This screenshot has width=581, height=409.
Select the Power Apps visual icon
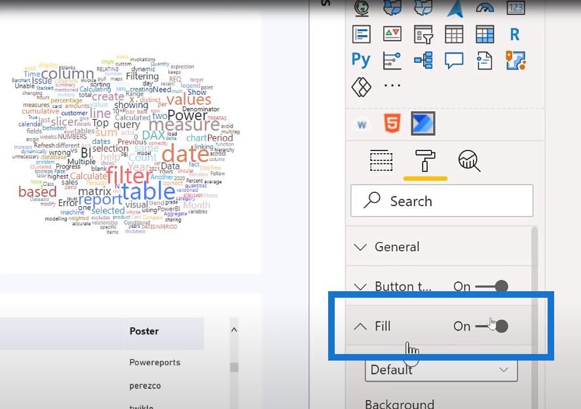click(x=362, y=87)
